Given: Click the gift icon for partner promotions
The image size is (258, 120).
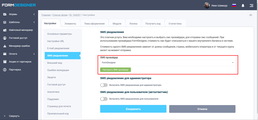Looking at the screenshot, I should pos(5,62).
